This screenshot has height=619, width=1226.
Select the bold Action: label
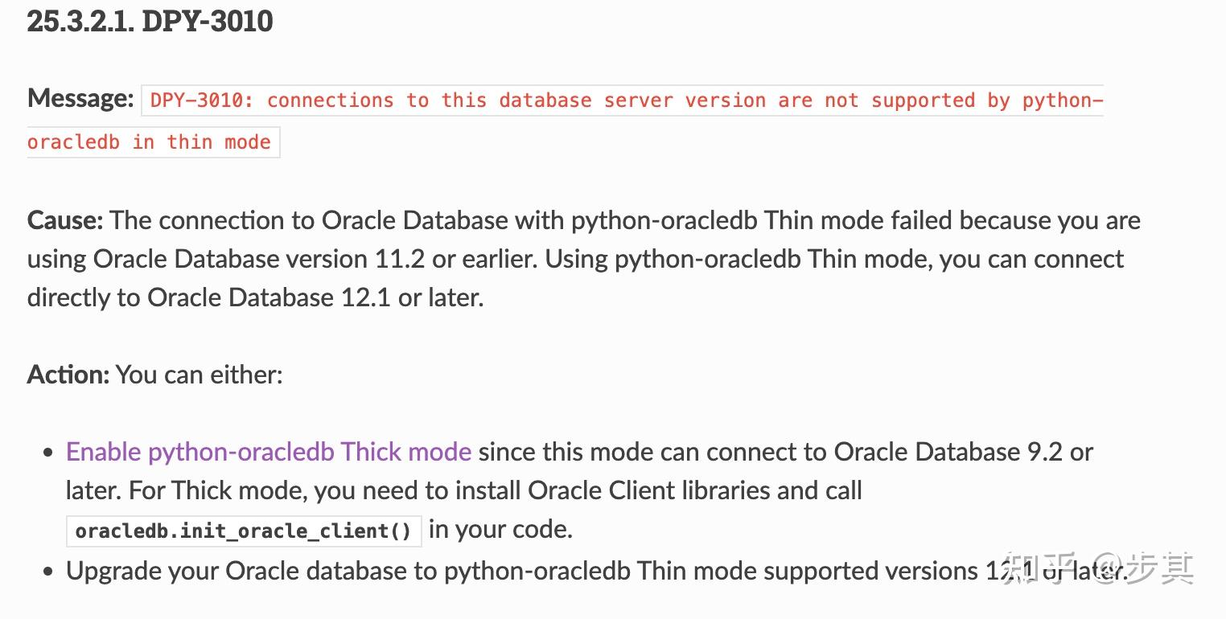point(68,375)
